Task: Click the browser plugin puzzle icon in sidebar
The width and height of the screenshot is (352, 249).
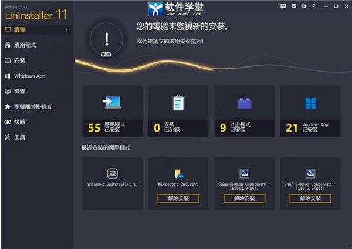Action: pos(8,106)
